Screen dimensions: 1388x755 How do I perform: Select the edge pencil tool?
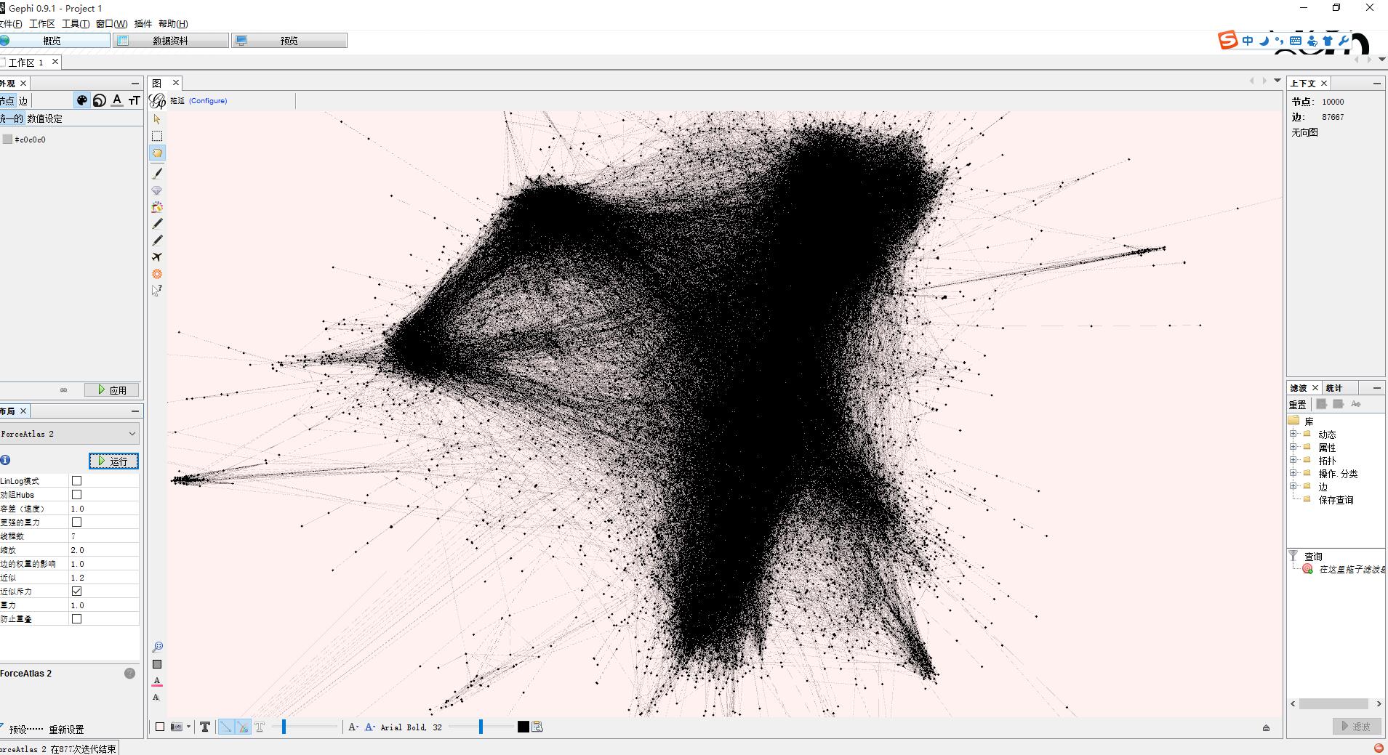click(x=157, y=241)
